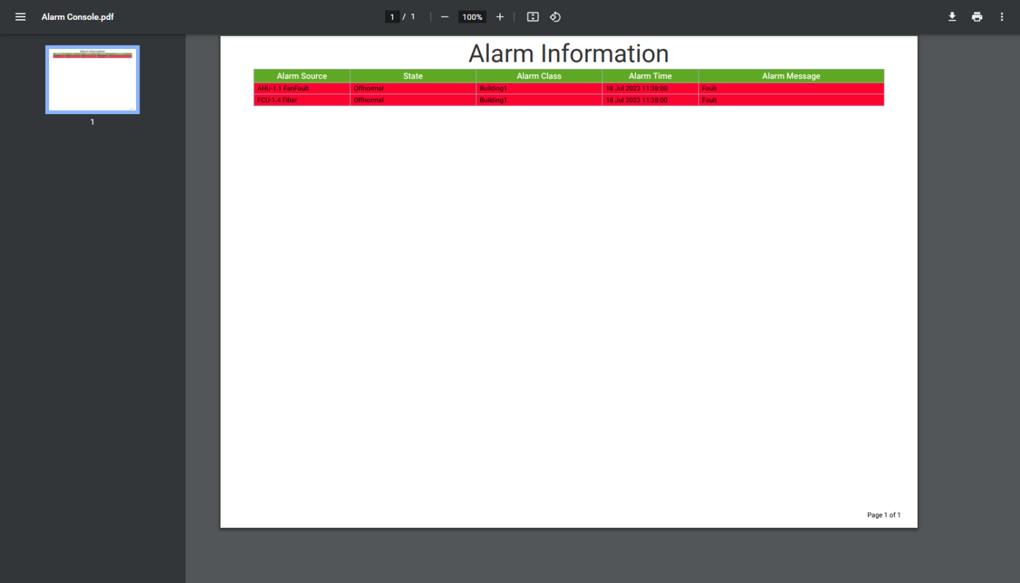Click the Alarm Source column header
This screenshot has width=1020, height=583.
pos(301,76)
